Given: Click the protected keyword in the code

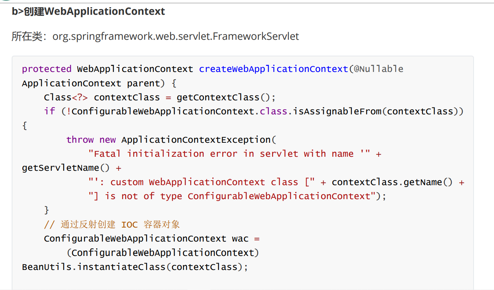Looking at the screenshot, I should click(47, 69).
